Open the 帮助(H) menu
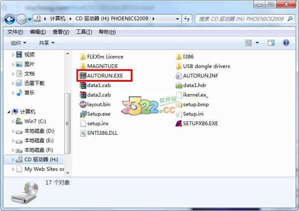This screenshot has height=211, width=299. (107, 32)
